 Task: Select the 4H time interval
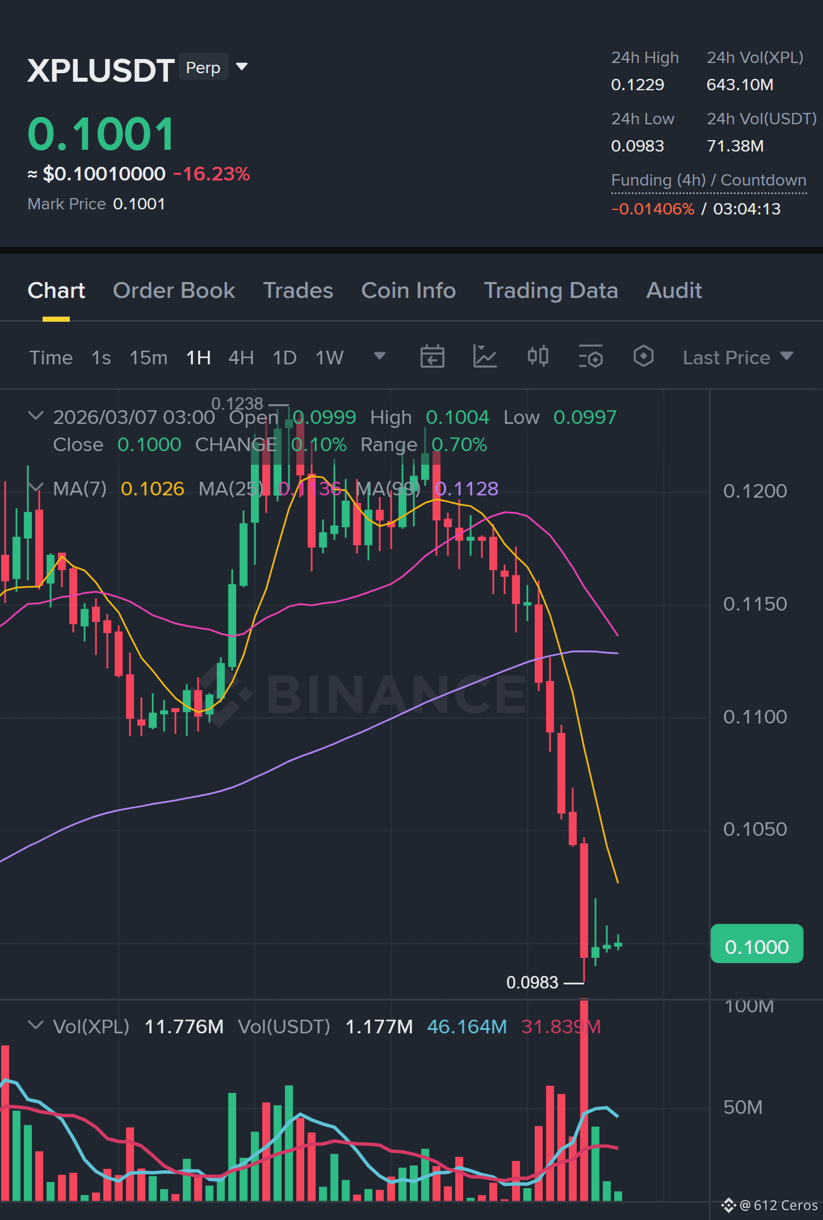coord(241,357)
